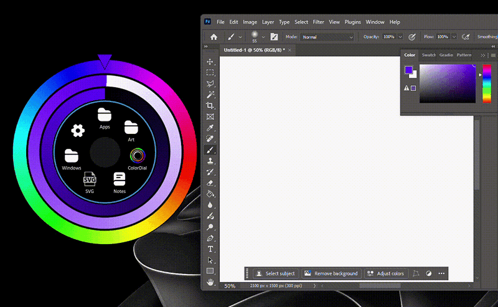
Task: Select the Magic Wand tool
Action: point(210,95)
